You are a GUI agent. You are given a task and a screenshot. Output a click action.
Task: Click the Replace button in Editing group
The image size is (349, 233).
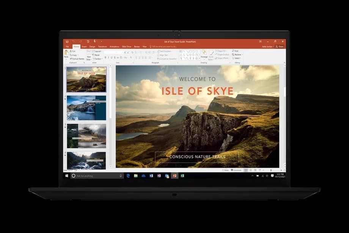237,54
